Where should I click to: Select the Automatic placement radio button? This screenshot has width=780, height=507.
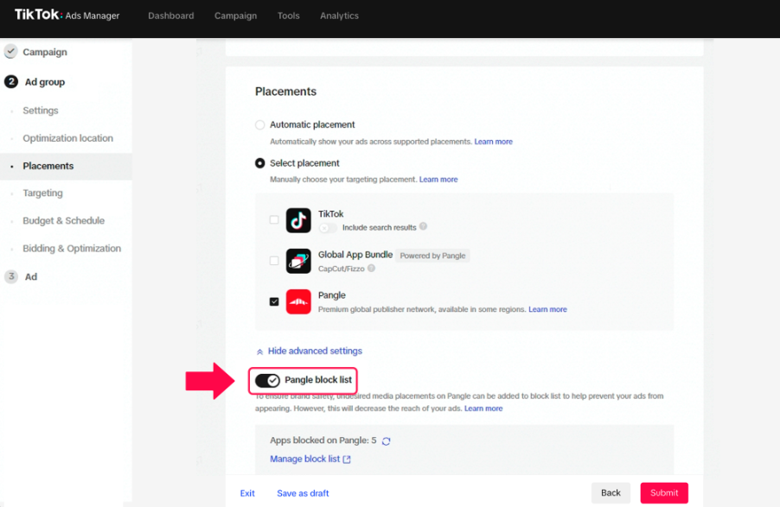[259, 124]
